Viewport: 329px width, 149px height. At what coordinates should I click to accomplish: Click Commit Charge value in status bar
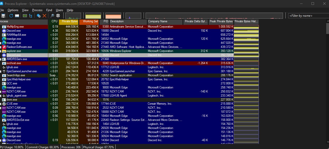(x=43, y=147)
